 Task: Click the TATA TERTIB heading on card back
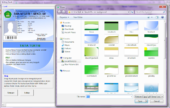(30, 46)
